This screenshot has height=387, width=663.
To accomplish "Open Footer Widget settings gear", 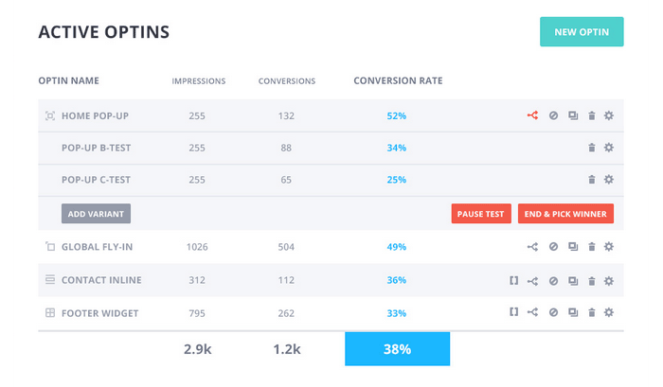I will coord(609,312).
